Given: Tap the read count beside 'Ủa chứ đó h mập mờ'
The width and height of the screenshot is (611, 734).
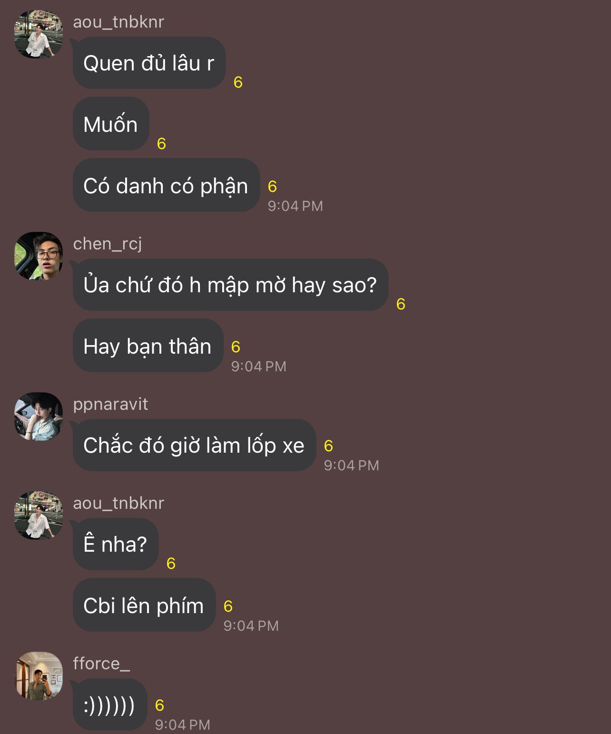Looking at the screenshot, I should 401,304.
